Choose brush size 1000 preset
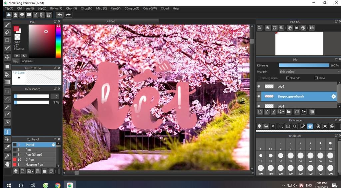This screenshot has width=341, height=188. tap(330, 169)
